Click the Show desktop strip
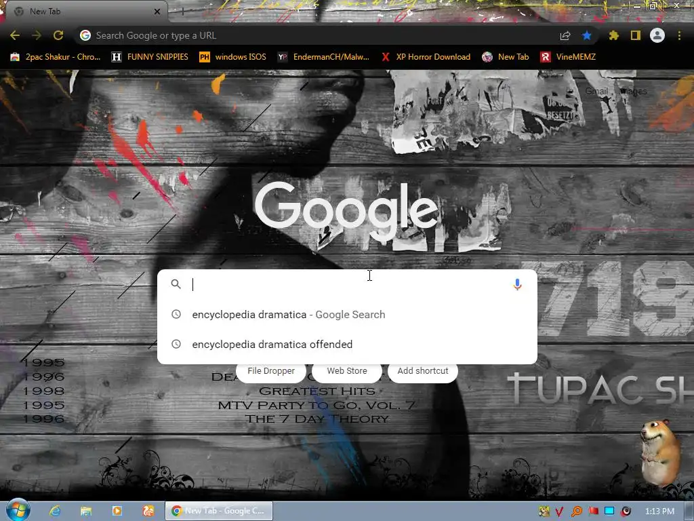The image size is (694, 521). (690, 512)
